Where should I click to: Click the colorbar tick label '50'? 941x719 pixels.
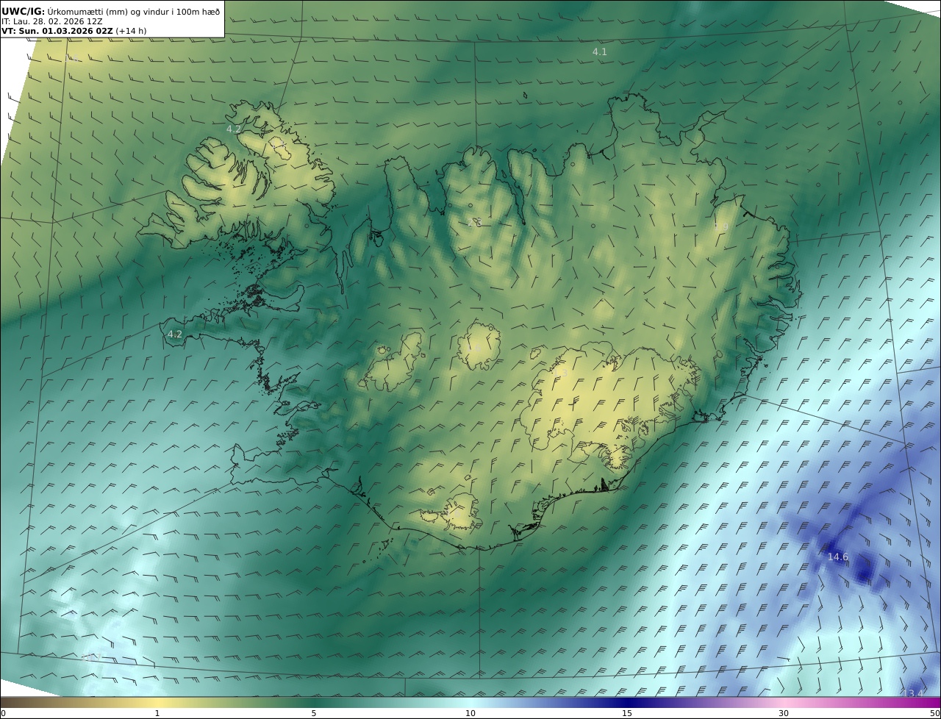pyautogui.click(x=934, y=713)
